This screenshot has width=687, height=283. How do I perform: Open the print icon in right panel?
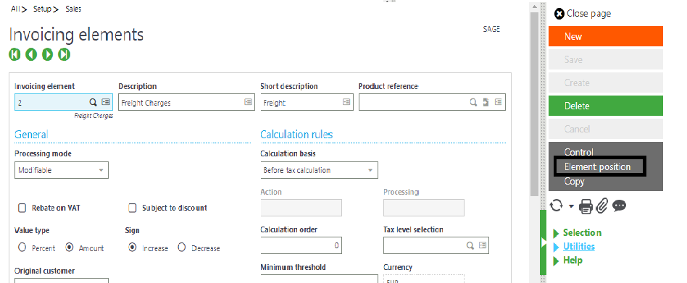pos(586,206)
